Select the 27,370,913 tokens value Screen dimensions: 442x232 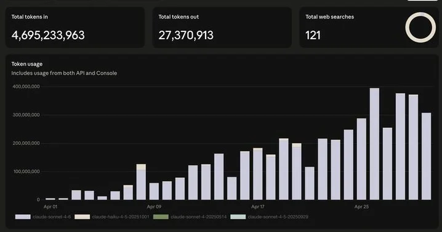coord(186,35)
